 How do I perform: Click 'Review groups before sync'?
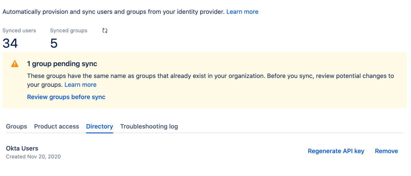(x=66, y=97)
